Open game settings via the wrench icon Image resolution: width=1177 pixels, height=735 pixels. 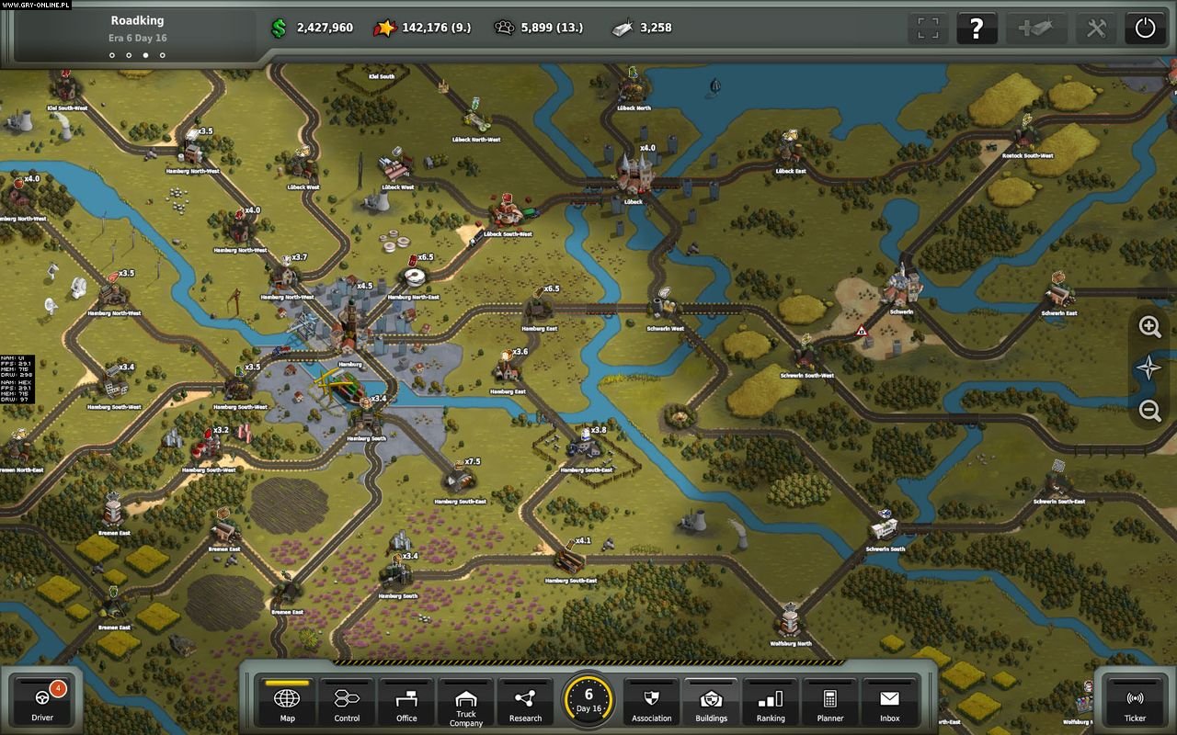[x=1095, y=28]
